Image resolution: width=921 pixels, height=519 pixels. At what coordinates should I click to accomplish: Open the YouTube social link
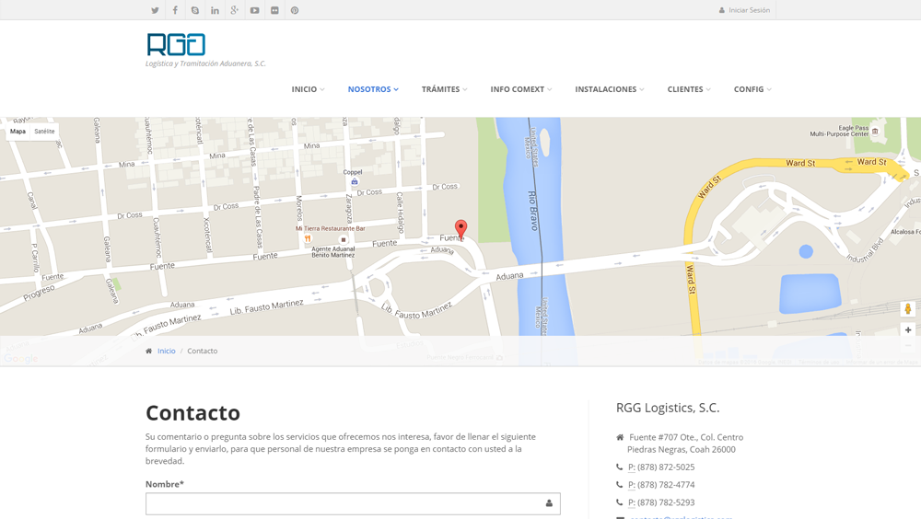tap(254, 10)
